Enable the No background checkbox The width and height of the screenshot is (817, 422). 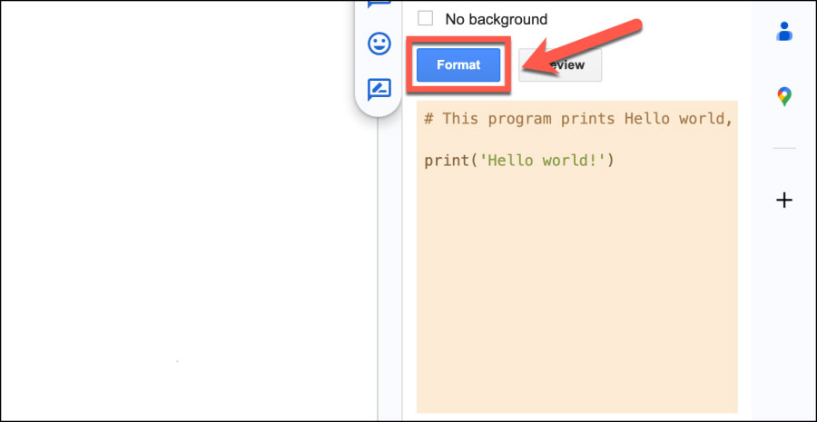425,19
